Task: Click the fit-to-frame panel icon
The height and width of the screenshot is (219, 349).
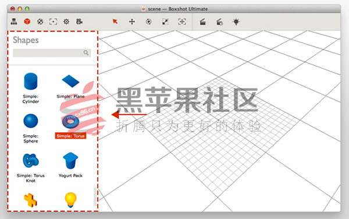Action: tap(53, 22)
